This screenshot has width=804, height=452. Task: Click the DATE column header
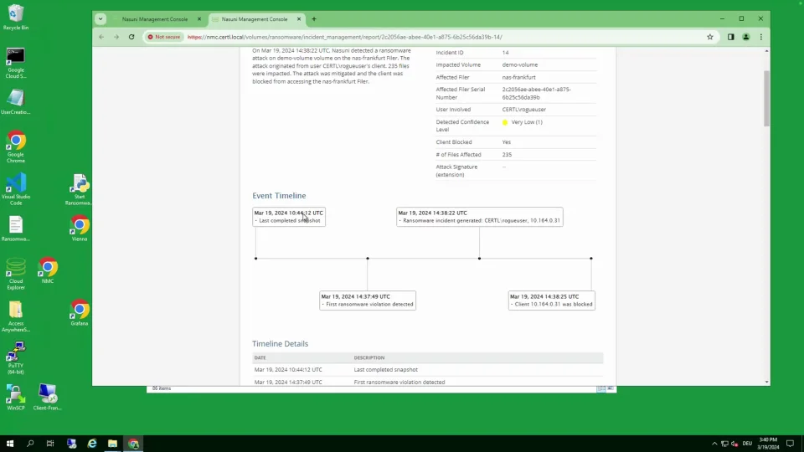[260, 357]
